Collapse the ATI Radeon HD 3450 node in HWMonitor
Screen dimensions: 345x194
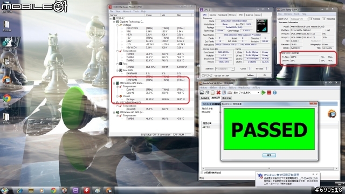114,113
